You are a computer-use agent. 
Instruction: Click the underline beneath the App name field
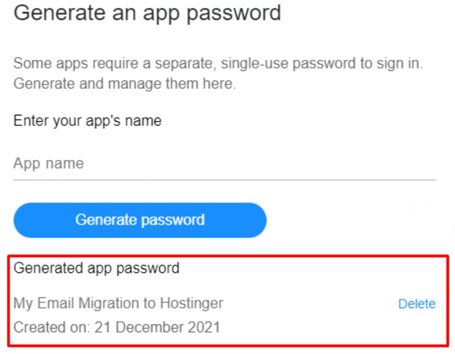[224, 180]
